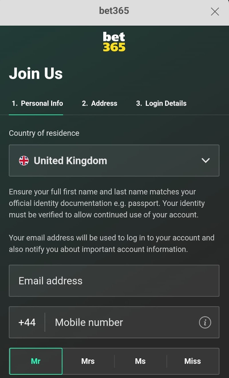Close the bet365 registration window
This screenshot has width=229, height=378.
coord(215,11)
